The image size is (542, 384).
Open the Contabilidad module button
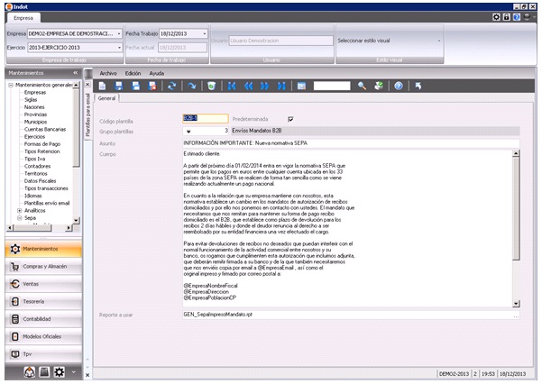pos(41,319)
